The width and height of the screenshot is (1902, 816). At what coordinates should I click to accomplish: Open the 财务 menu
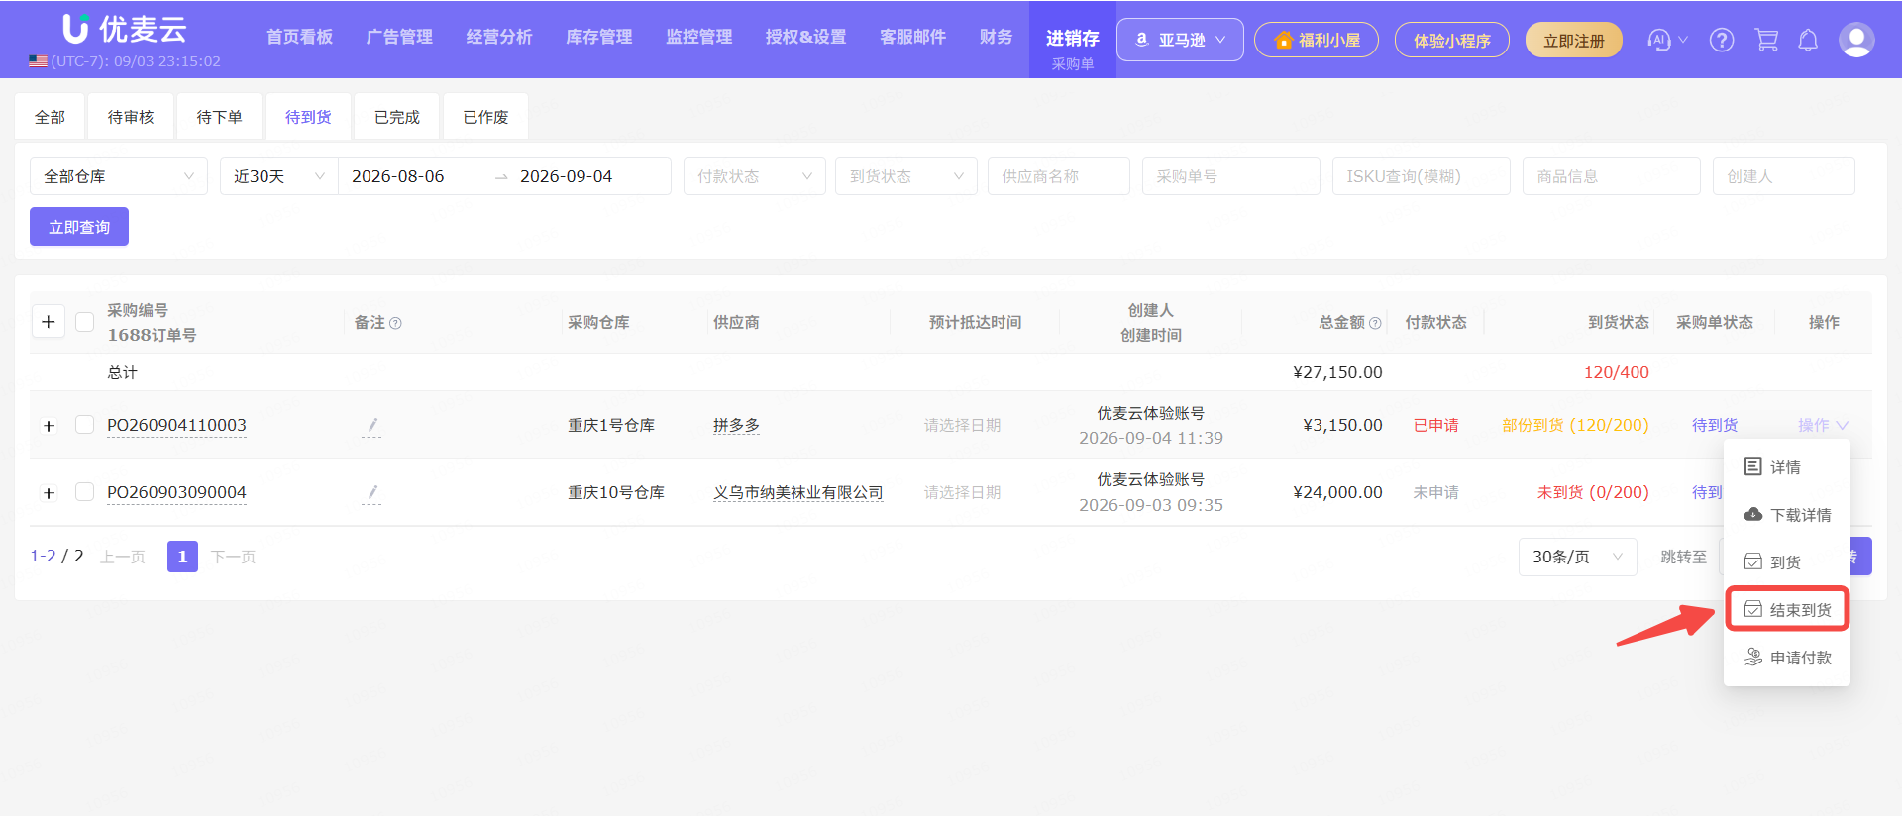coord(997,37)
